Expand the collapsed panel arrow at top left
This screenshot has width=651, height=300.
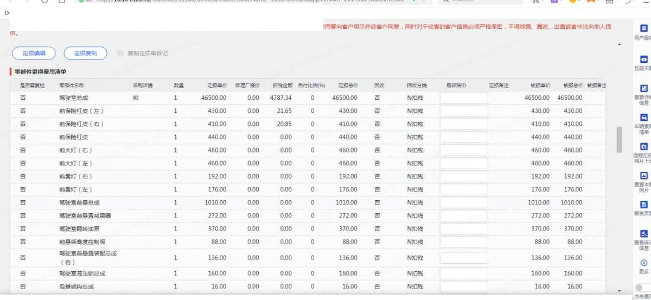tap(7, 12)
